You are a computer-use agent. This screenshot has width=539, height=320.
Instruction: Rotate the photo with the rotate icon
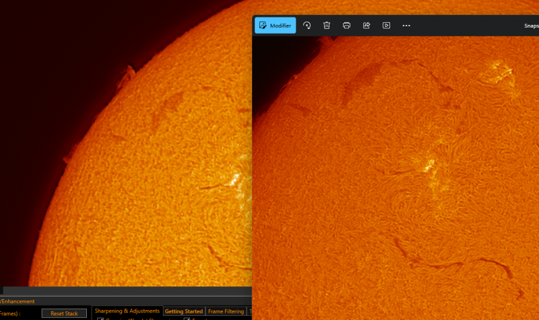pos(307,26)
